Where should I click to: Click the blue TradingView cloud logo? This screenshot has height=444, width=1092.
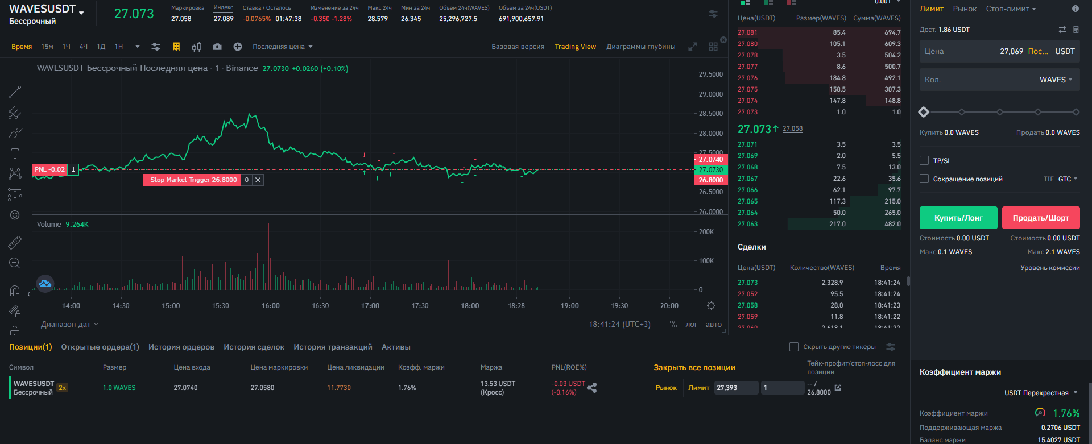pyautogui.click(x=45, y=283)
